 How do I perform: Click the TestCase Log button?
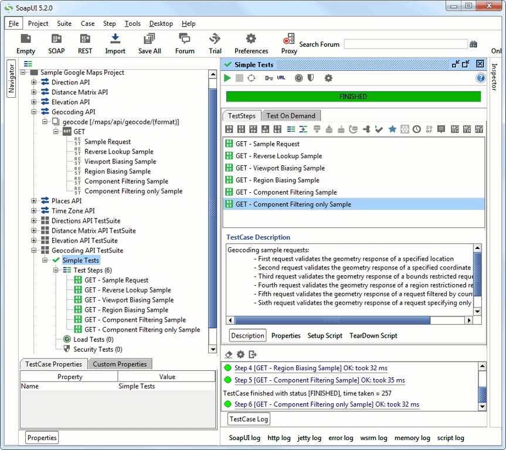(249, 419)
